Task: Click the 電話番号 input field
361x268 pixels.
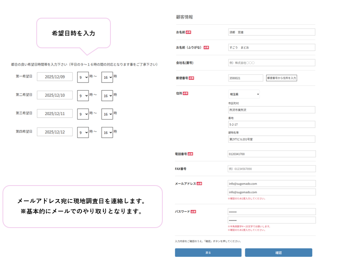Action: tap(272, 154)
